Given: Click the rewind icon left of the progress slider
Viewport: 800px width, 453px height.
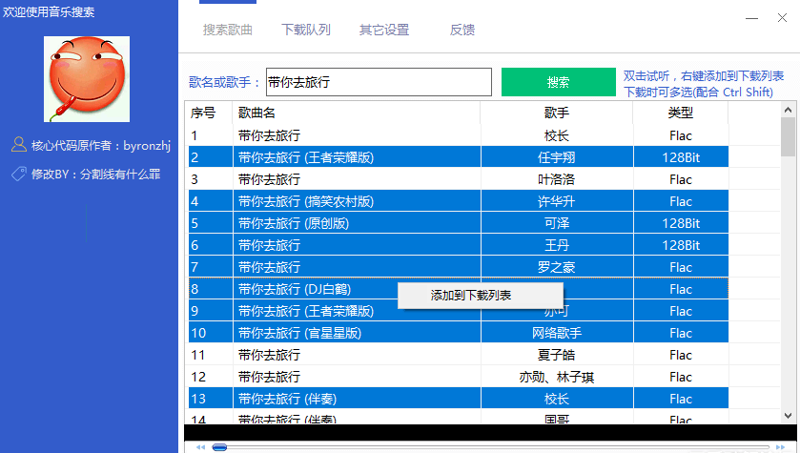Looking at the screenshot, I should (200, 447).
